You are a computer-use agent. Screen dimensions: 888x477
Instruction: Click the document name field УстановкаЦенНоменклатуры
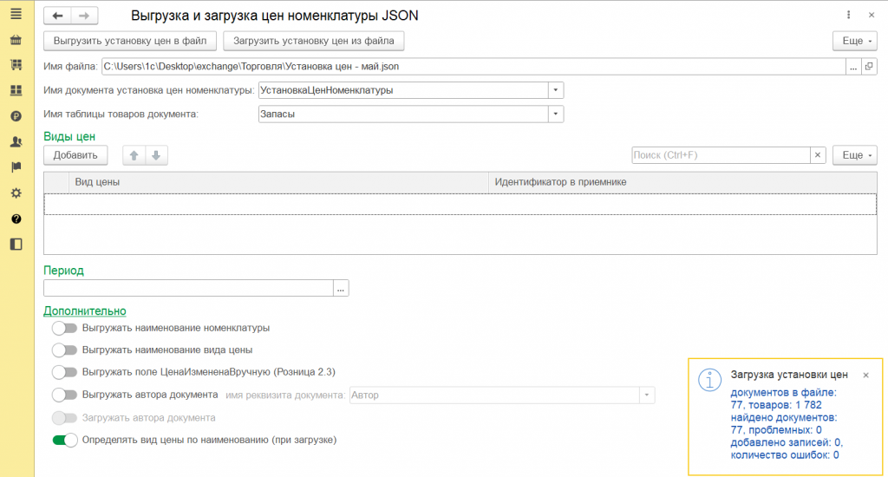403,90
